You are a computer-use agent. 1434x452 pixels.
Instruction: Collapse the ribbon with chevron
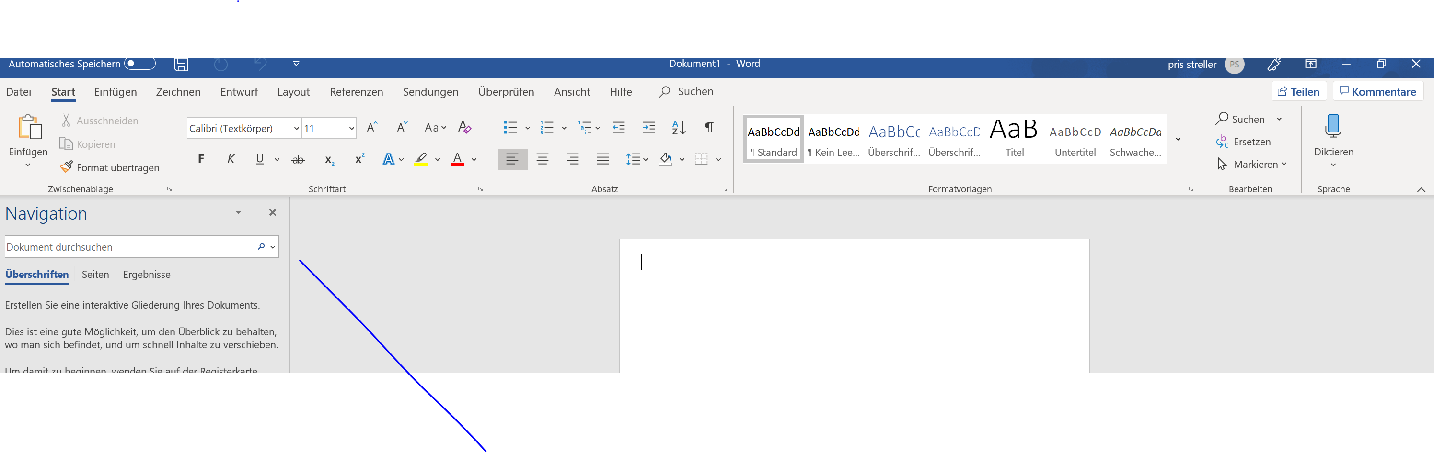point(1421,189)
